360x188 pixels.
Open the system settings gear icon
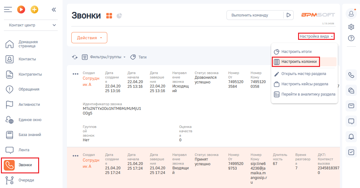click(351, 27)
